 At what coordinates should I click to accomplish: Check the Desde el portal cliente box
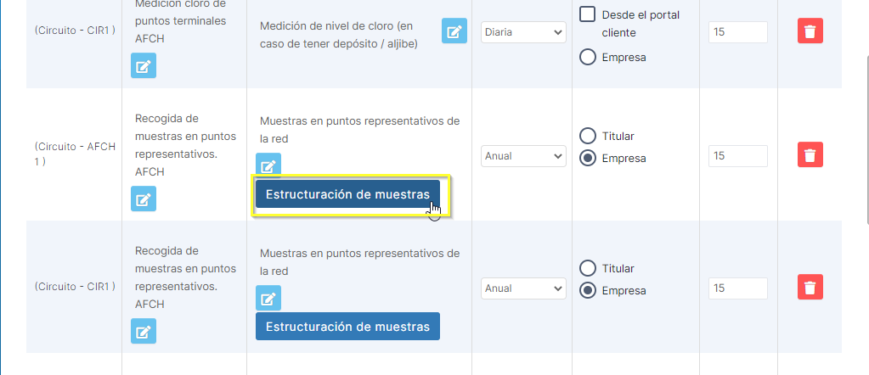coord(587,14)
